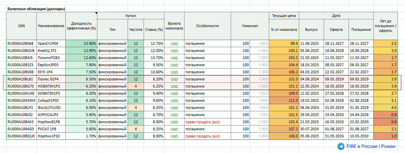This screenshot has width=405, height=153.
Task: Click years-to-maturity cell 0.8
Action: click(x=386, y=122)
